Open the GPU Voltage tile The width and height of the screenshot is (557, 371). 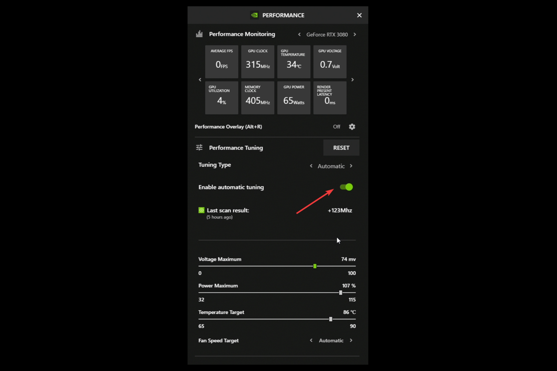point(330,62)
